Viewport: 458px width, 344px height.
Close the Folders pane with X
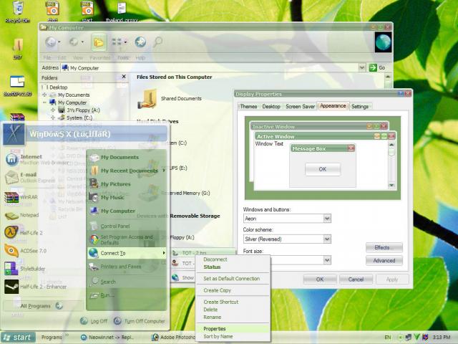[124, 77]
